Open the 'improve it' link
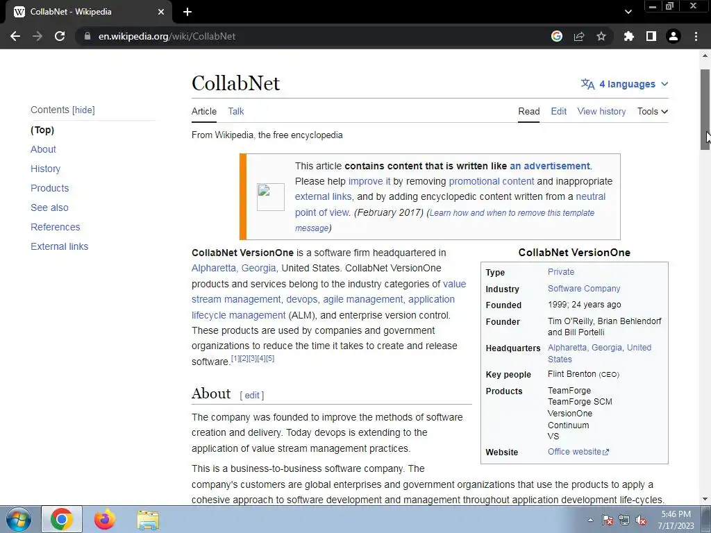This screenshot has height=533, width=711. (x=369, y=181)
